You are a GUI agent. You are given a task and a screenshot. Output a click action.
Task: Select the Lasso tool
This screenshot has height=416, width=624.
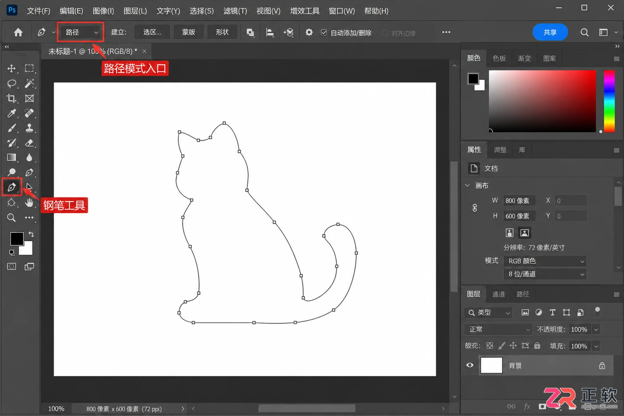(12, 83)
